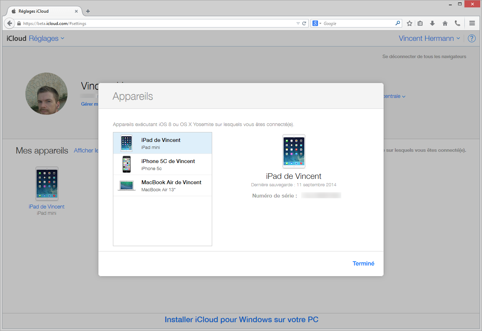Open the search engine selector dropdown
The height and width of the screenshot is (331, 482).
pyautogui.click(x=317, y=23)
